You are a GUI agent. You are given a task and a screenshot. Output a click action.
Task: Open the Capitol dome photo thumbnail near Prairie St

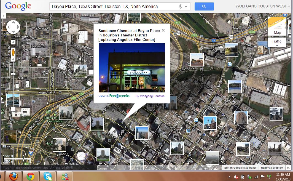click(x=210, y=123)
